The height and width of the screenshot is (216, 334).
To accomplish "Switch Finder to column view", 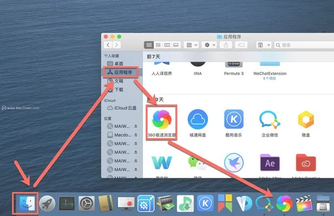I will tap(167, 45).
